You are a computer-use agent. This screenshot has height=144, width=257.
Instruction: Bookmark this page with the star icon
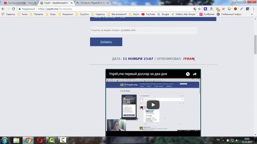(x=199, y=9)
